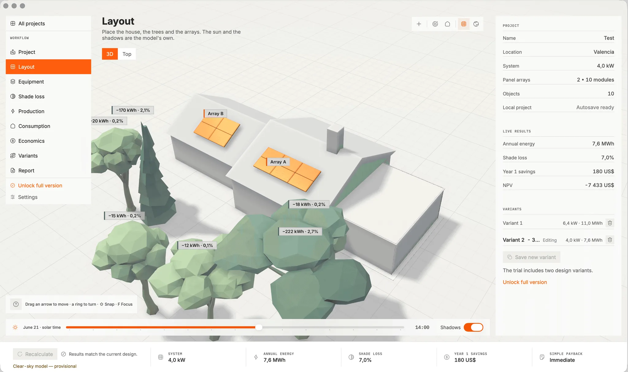Click the house icon in the layout toolbar
Screen dimensions: 628x372
click(x=447, y=24)
